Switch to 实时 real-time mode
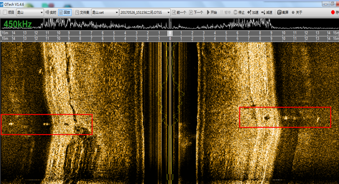Image resolution: width=339 pixels, height=184 pixels. click(51, 13)
